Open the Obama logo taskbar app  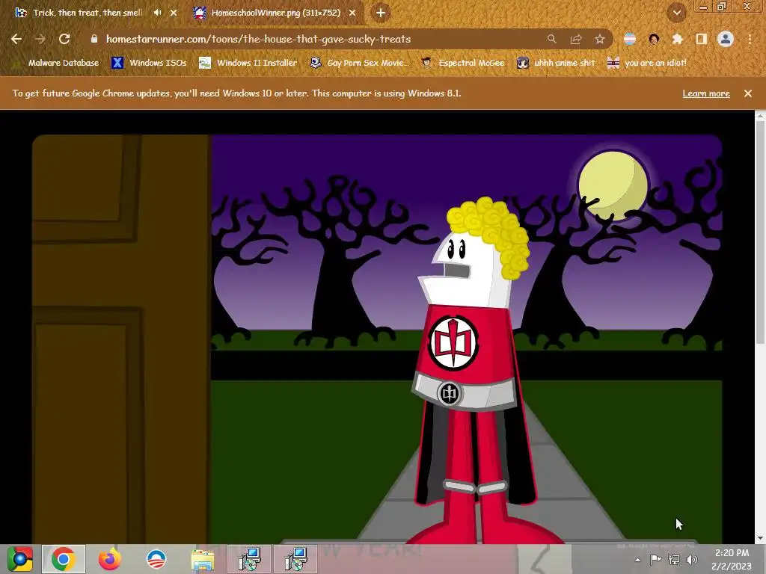156,559
